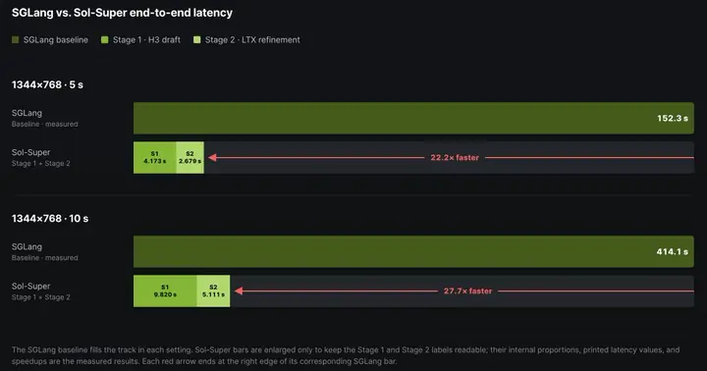The height and width of the screenshot is (371, 707).
Task: Select the SGLang baseline legend label
Action: click(x=55, y=40)
